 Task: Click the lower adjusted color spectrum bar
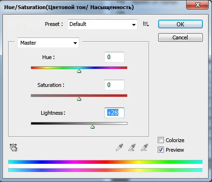pos(105,170)
